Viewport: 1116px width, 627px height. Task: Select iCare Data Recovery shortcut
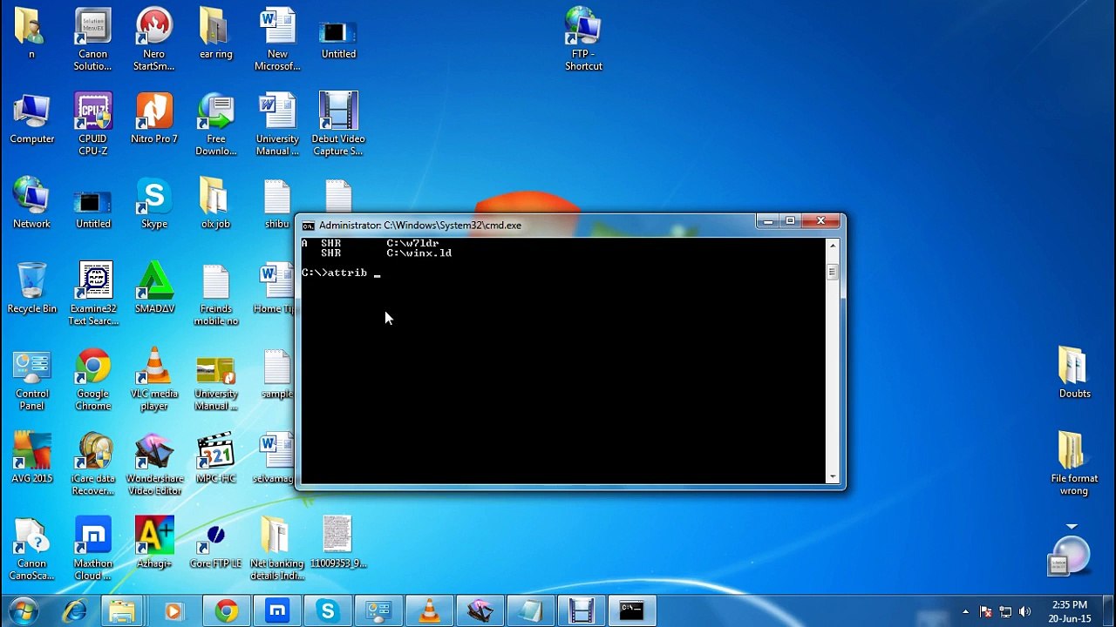click(93, 464)
